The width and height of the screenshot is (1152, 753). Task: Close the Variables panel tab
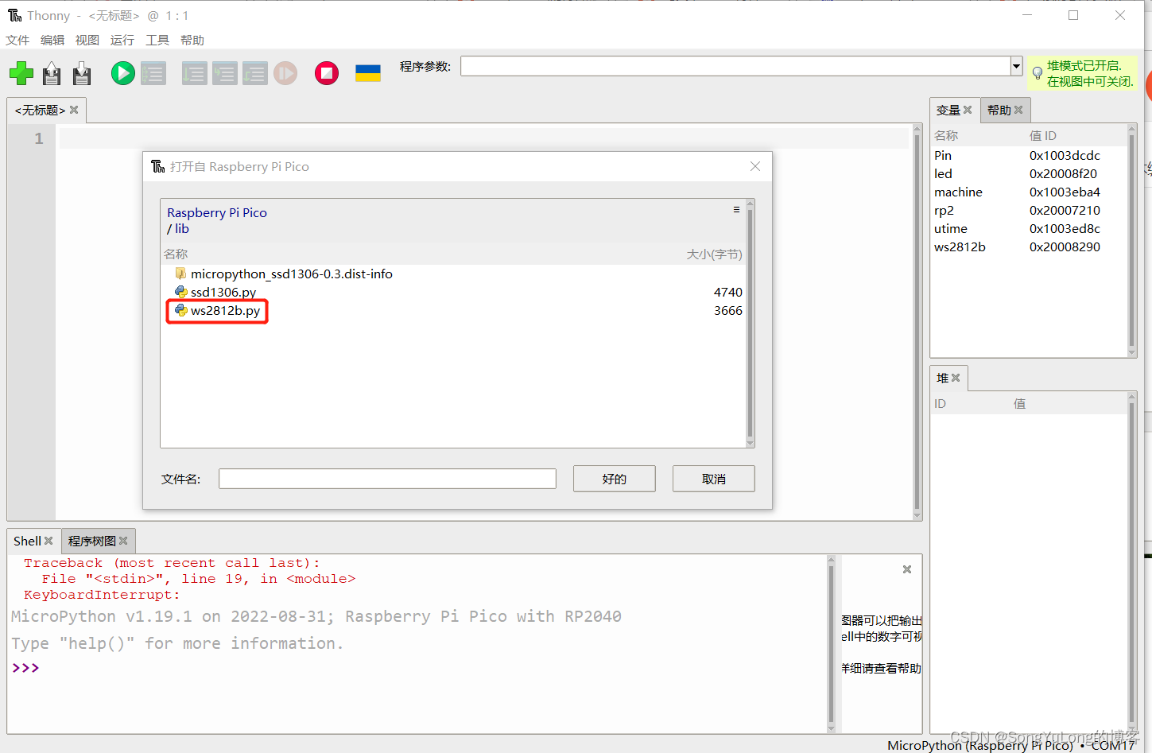pyautogui.click(x=968, y=110)
